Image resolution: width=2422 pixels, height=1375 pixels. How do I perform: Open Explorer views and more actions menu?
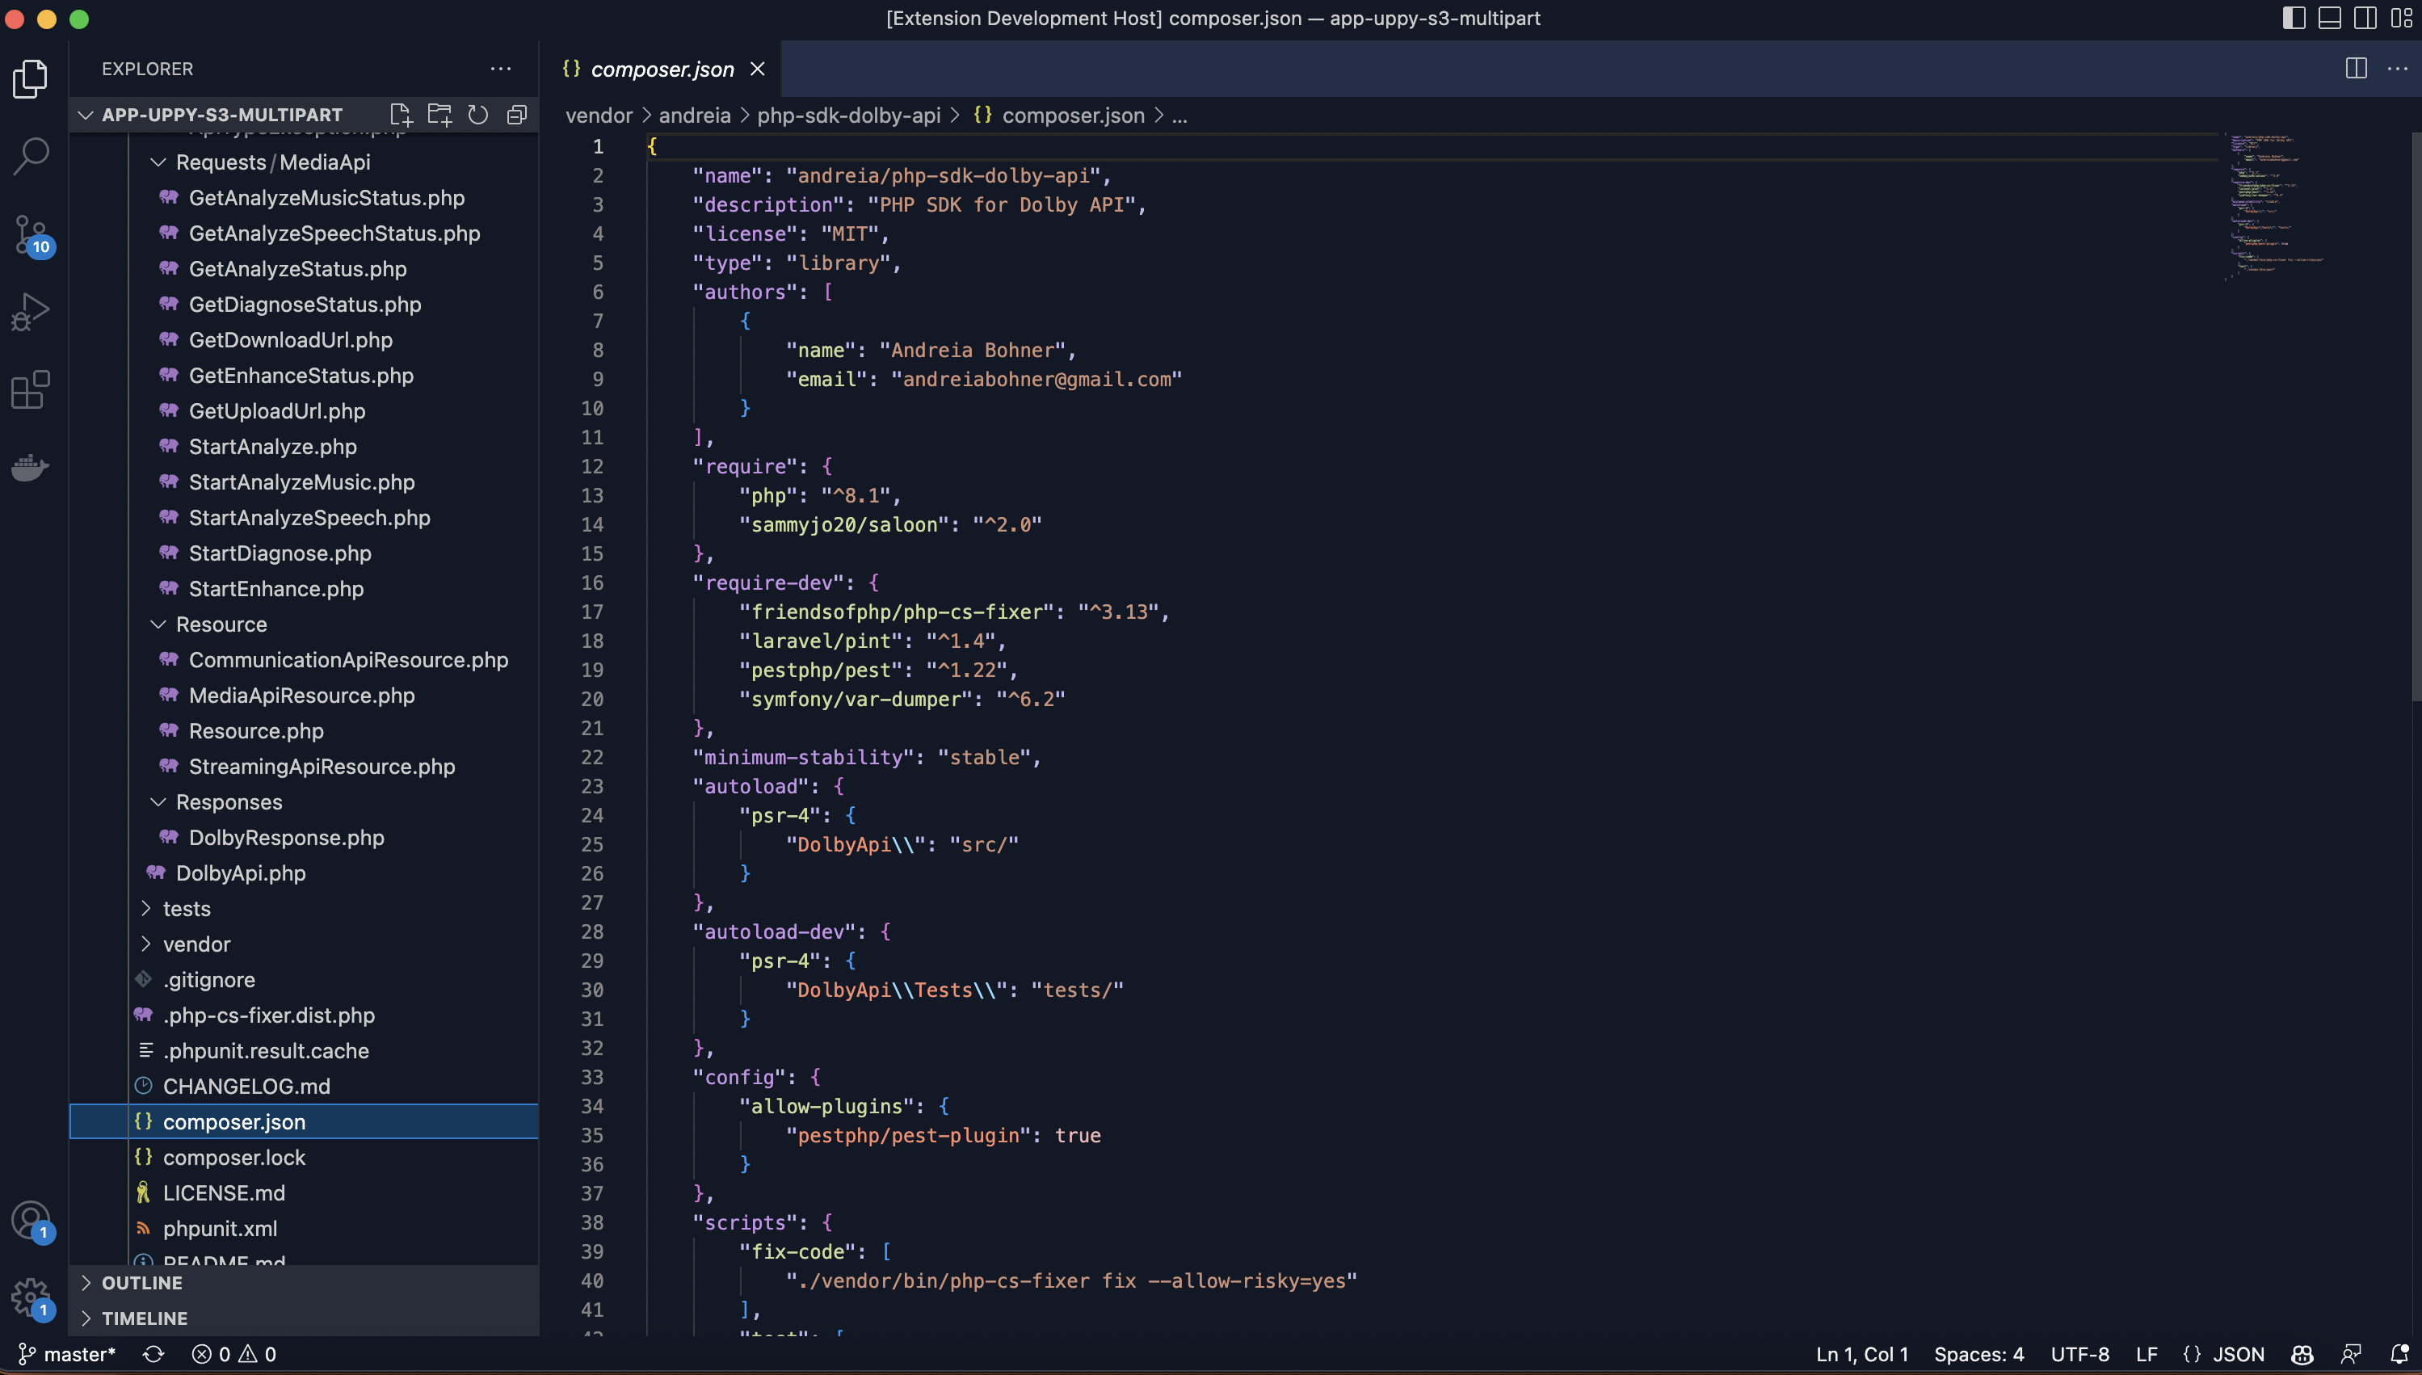[500, 69]
